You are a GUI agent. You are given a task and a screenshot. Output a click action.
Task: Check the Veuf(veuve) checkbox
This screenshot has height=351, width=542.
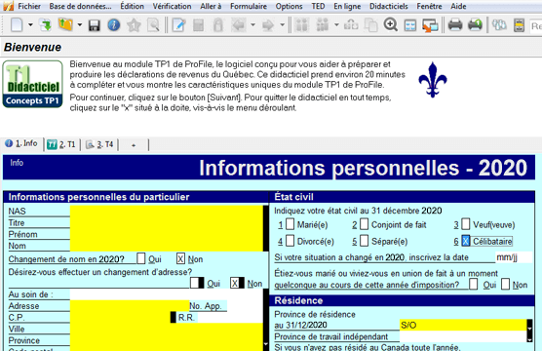[466, 224]
